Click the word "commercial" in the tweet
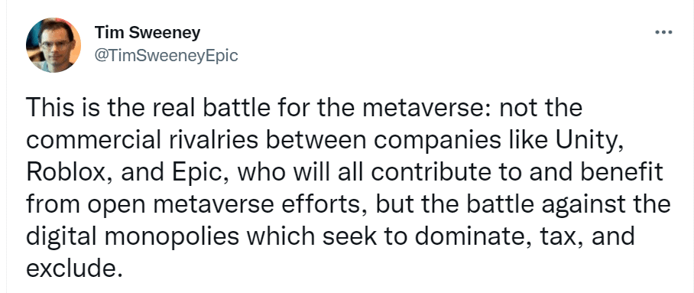The width and height of the screenshot is (694, 293). pyautogui.click(x=89, y=142)
